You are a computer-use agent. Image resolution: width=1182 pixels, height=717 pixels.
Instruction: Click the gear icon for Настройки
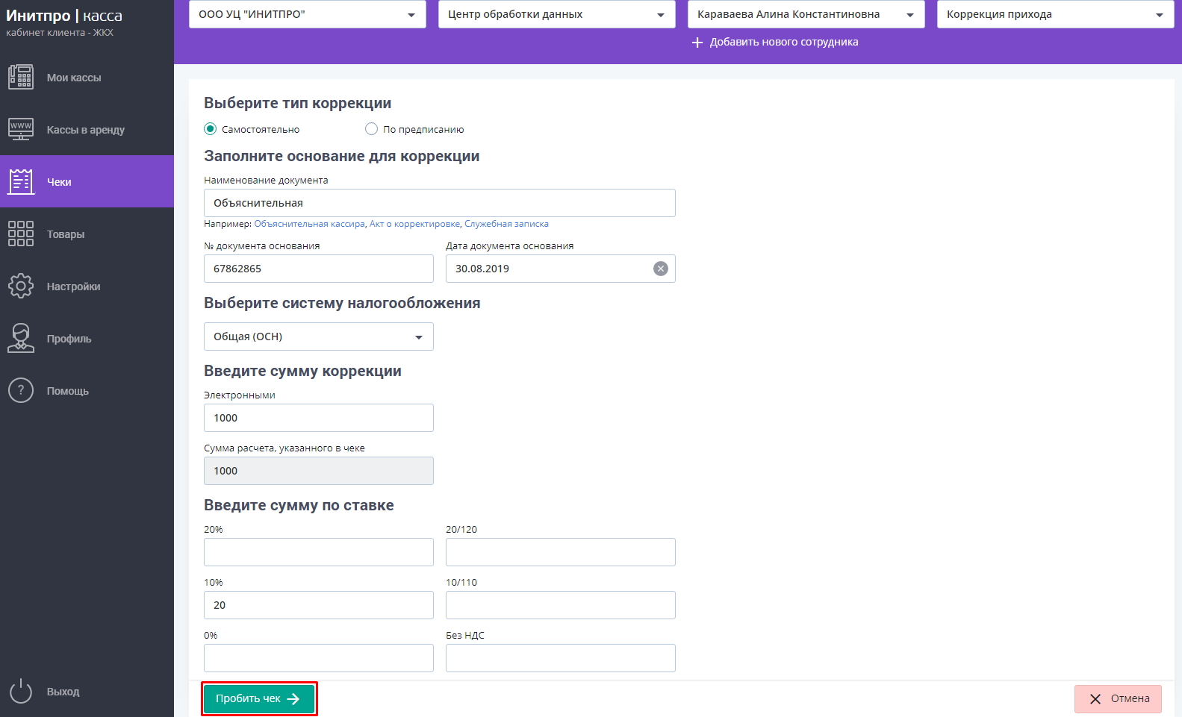21,286
